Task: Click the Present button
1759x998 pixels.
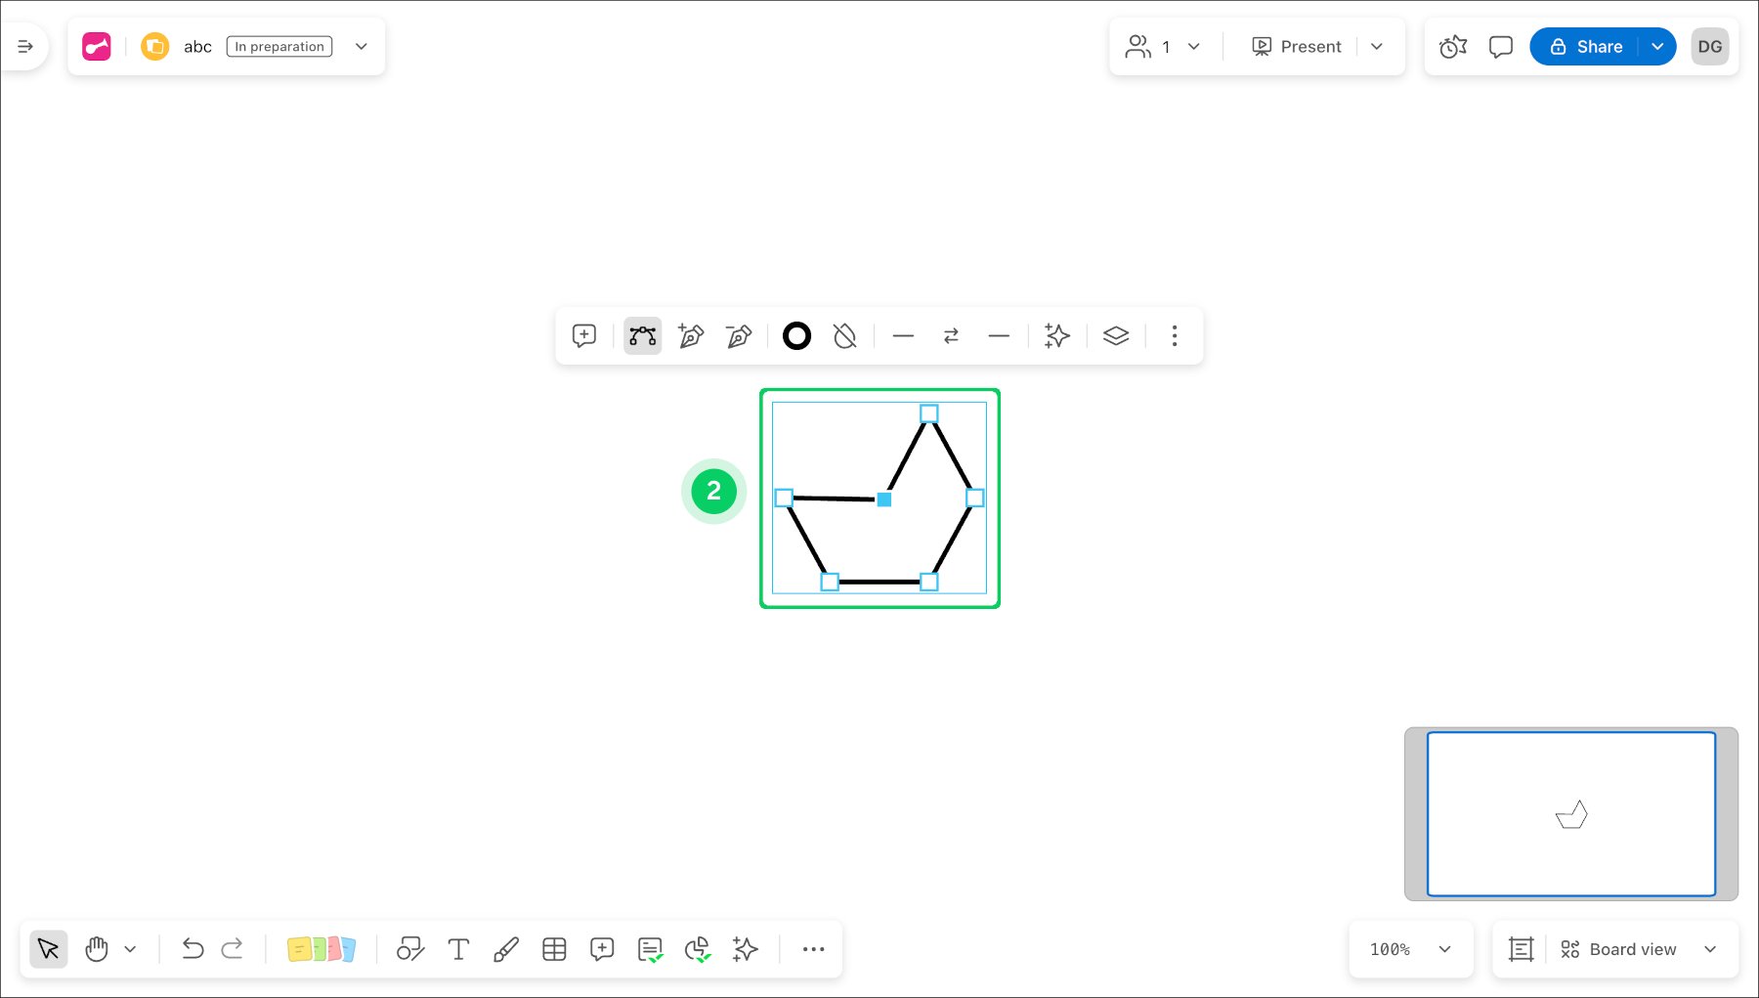Action: pos(1296,46)
